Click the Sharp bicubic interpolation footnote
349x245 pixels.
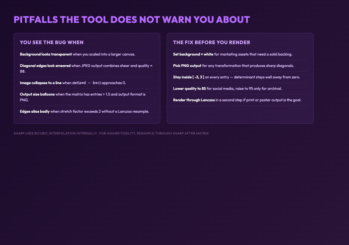(x=111, y=133)
